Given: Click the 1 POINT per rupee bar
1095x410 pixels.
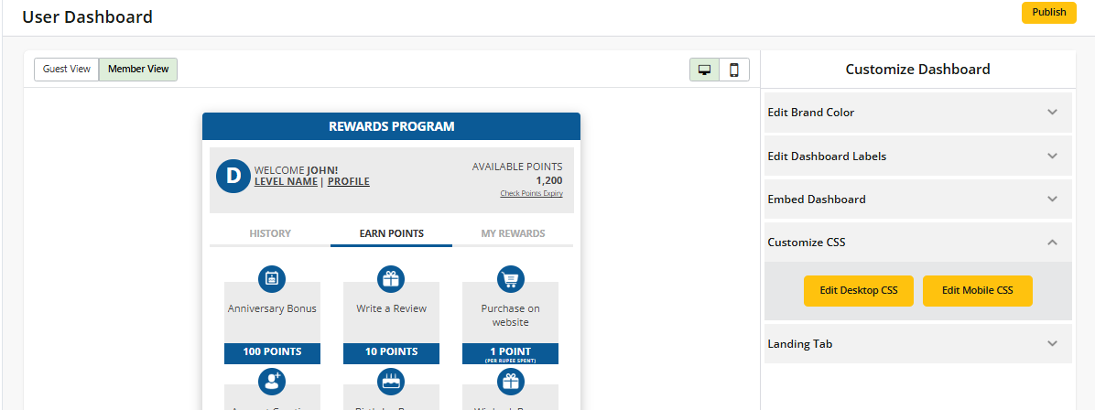Looking at the screenshot, I should (x=511, y=353).
